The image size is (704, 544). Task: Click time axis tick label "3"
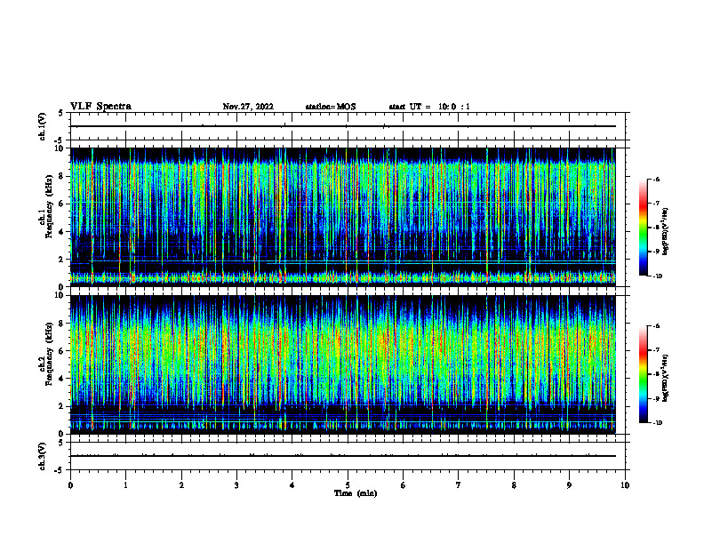(236, 485)
